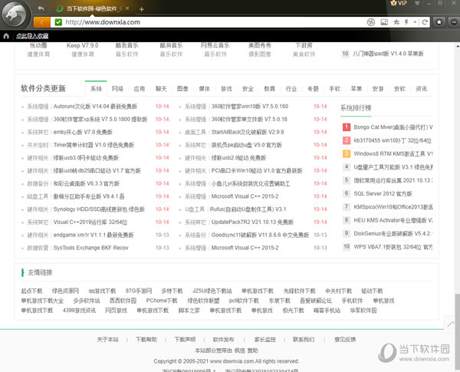Open rank 10 WPS VBA7.1安装包 entry
Viewport: 460px width, 372px height.
(393, 247)
